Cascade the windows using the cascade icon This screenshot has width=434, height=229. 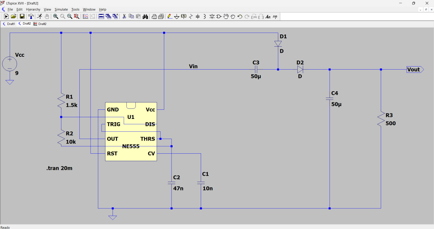point(108,16)
